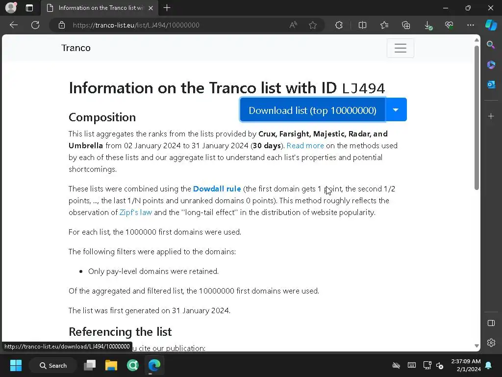View site information lock icon
The height and width of the screenshot is (377, 502).
[x=62, y=25]
